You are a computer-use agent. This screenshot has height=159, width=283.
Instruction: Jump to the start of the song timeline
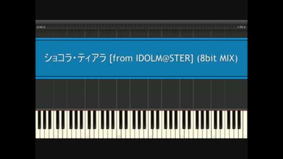36,26
